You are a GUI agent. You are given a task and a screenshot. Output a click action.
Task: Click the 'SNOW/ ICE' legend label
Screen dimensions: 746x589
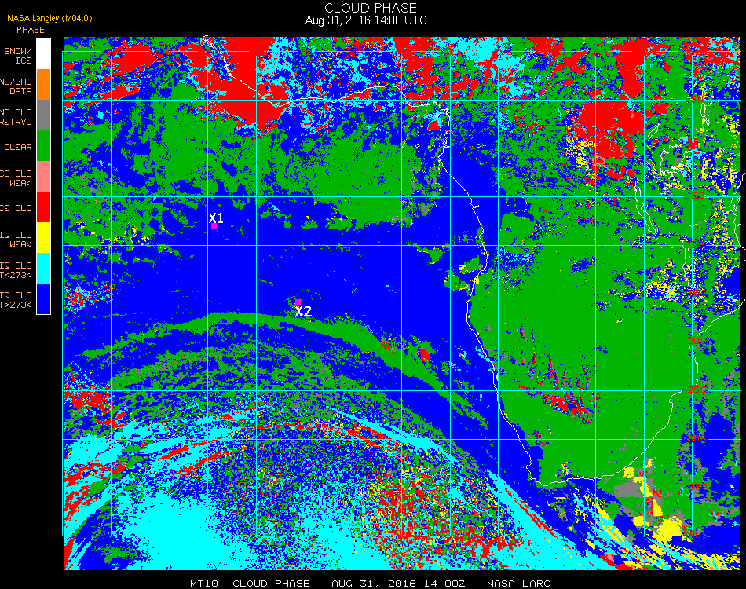(18, 56)
